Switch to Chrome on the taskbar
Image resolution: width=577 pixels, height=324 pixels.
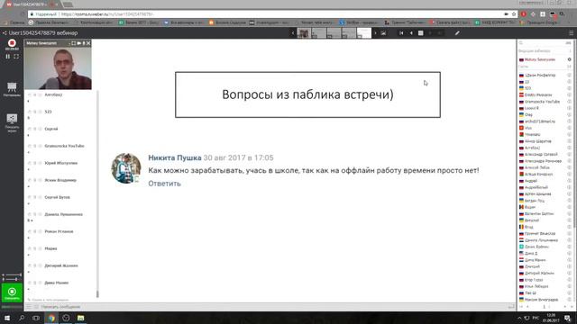[51, 318]
